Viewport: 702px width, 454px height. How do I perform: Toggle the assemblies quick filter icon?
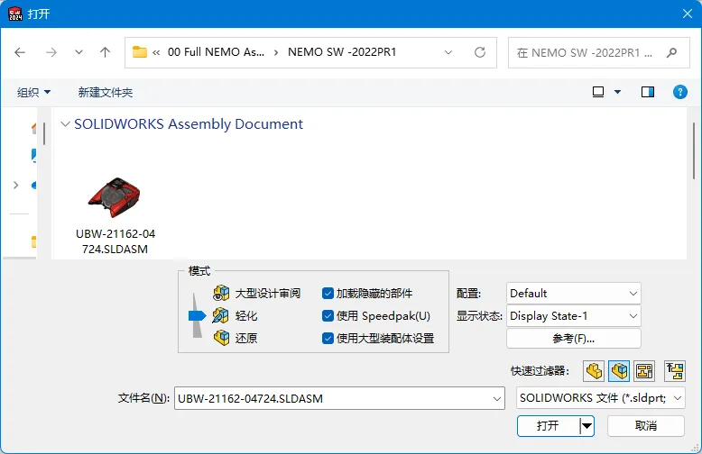(619, 371)
